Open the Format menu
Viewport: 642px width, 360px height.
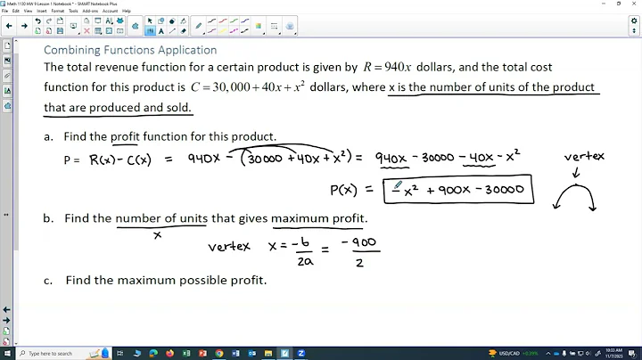(x=58, y=11)
